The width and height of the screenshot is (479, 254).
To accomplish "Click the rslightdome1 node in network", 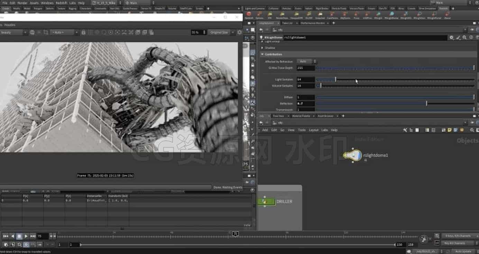I will click(352, 155).
